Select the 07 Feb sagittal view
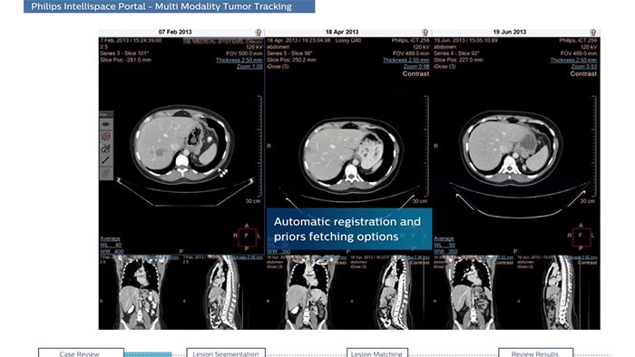This screenshot has height=357, width=635. coord(223,293)
